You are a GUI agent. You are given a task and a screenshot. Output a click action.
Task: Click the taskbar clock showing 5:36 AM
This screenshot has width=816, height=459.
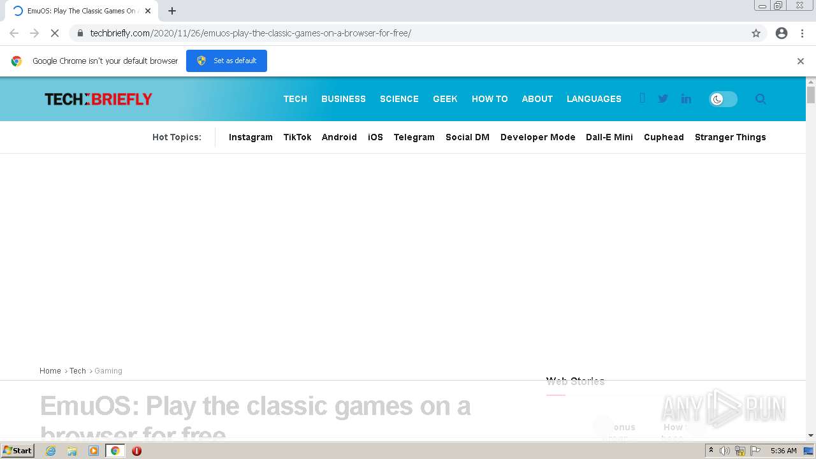(783, 451)
